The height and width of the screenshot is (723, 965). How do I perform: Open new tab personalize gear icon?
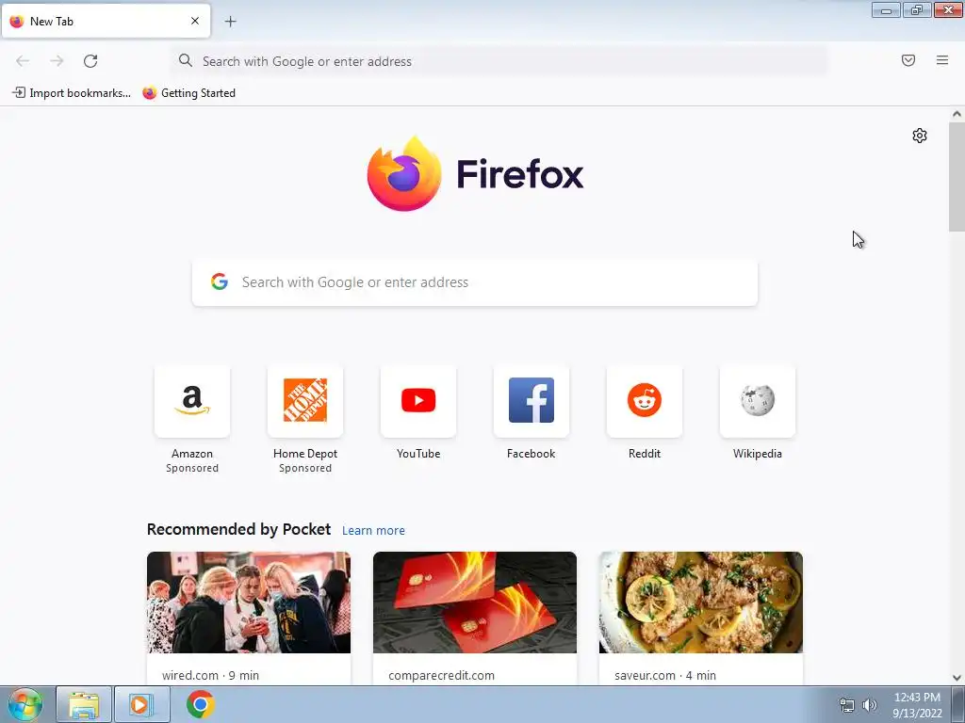point(920,136)
